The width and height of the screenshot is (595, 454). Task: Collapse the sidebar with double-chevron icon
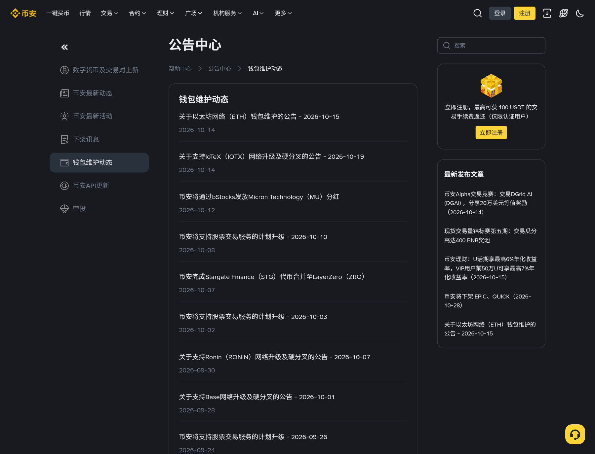tap(64, 47)
